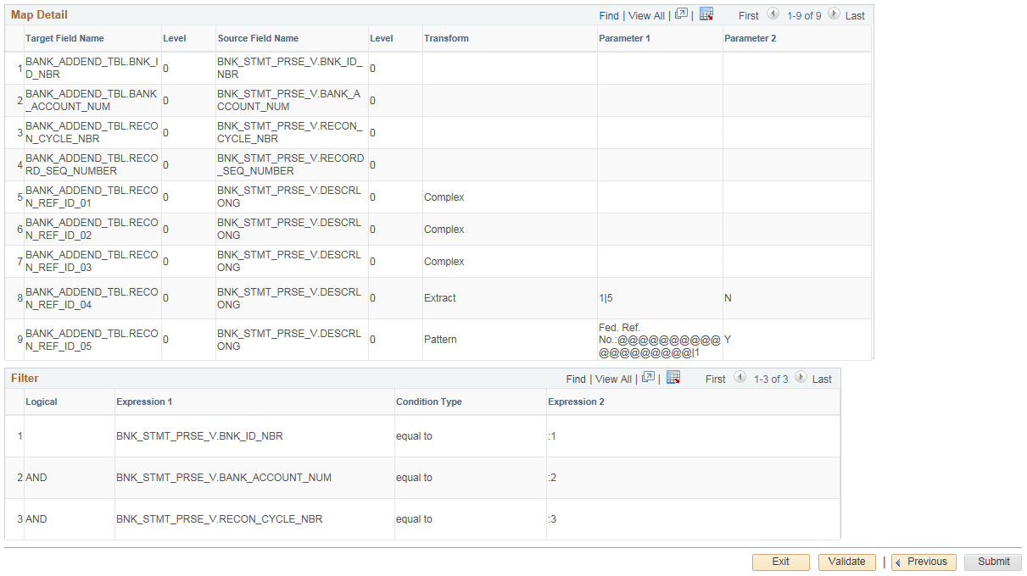Open Map Detail grid in new window icon

pos(681,14)
